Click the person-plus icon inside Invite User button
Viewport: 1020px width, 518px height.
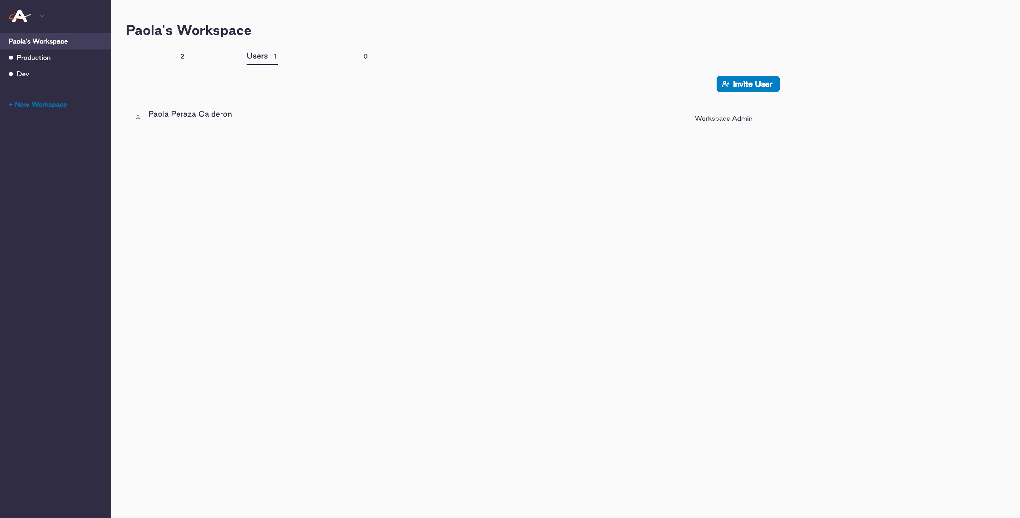coord(725,84)
